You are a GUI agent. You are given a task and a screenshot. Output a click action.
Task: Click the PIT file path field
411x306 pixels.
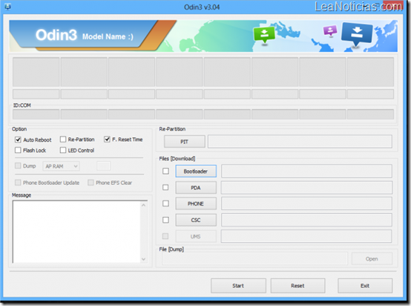300,141
